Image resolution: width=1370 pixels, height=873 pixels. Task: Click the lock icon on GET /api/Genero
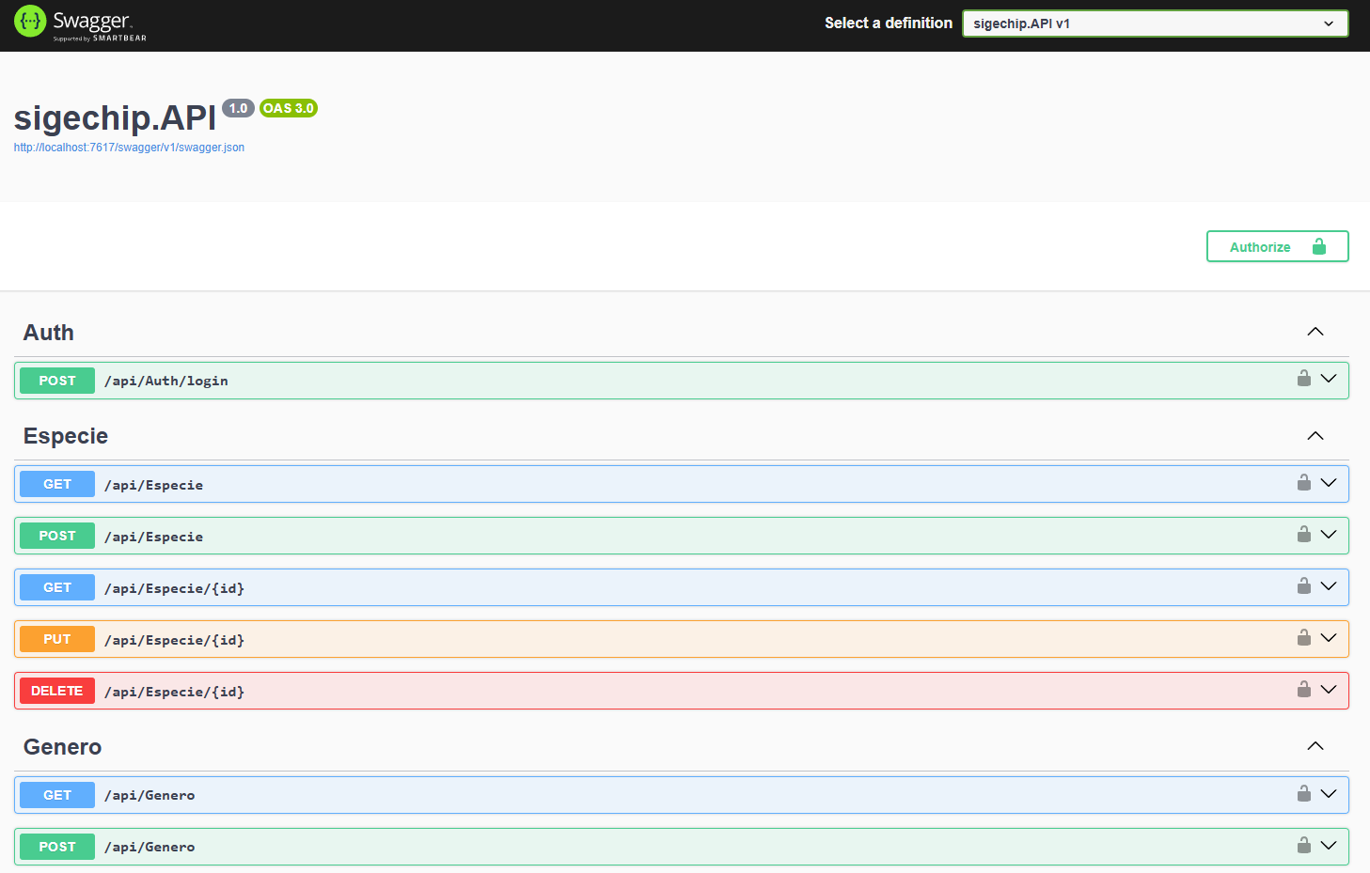pos(1304,793)
